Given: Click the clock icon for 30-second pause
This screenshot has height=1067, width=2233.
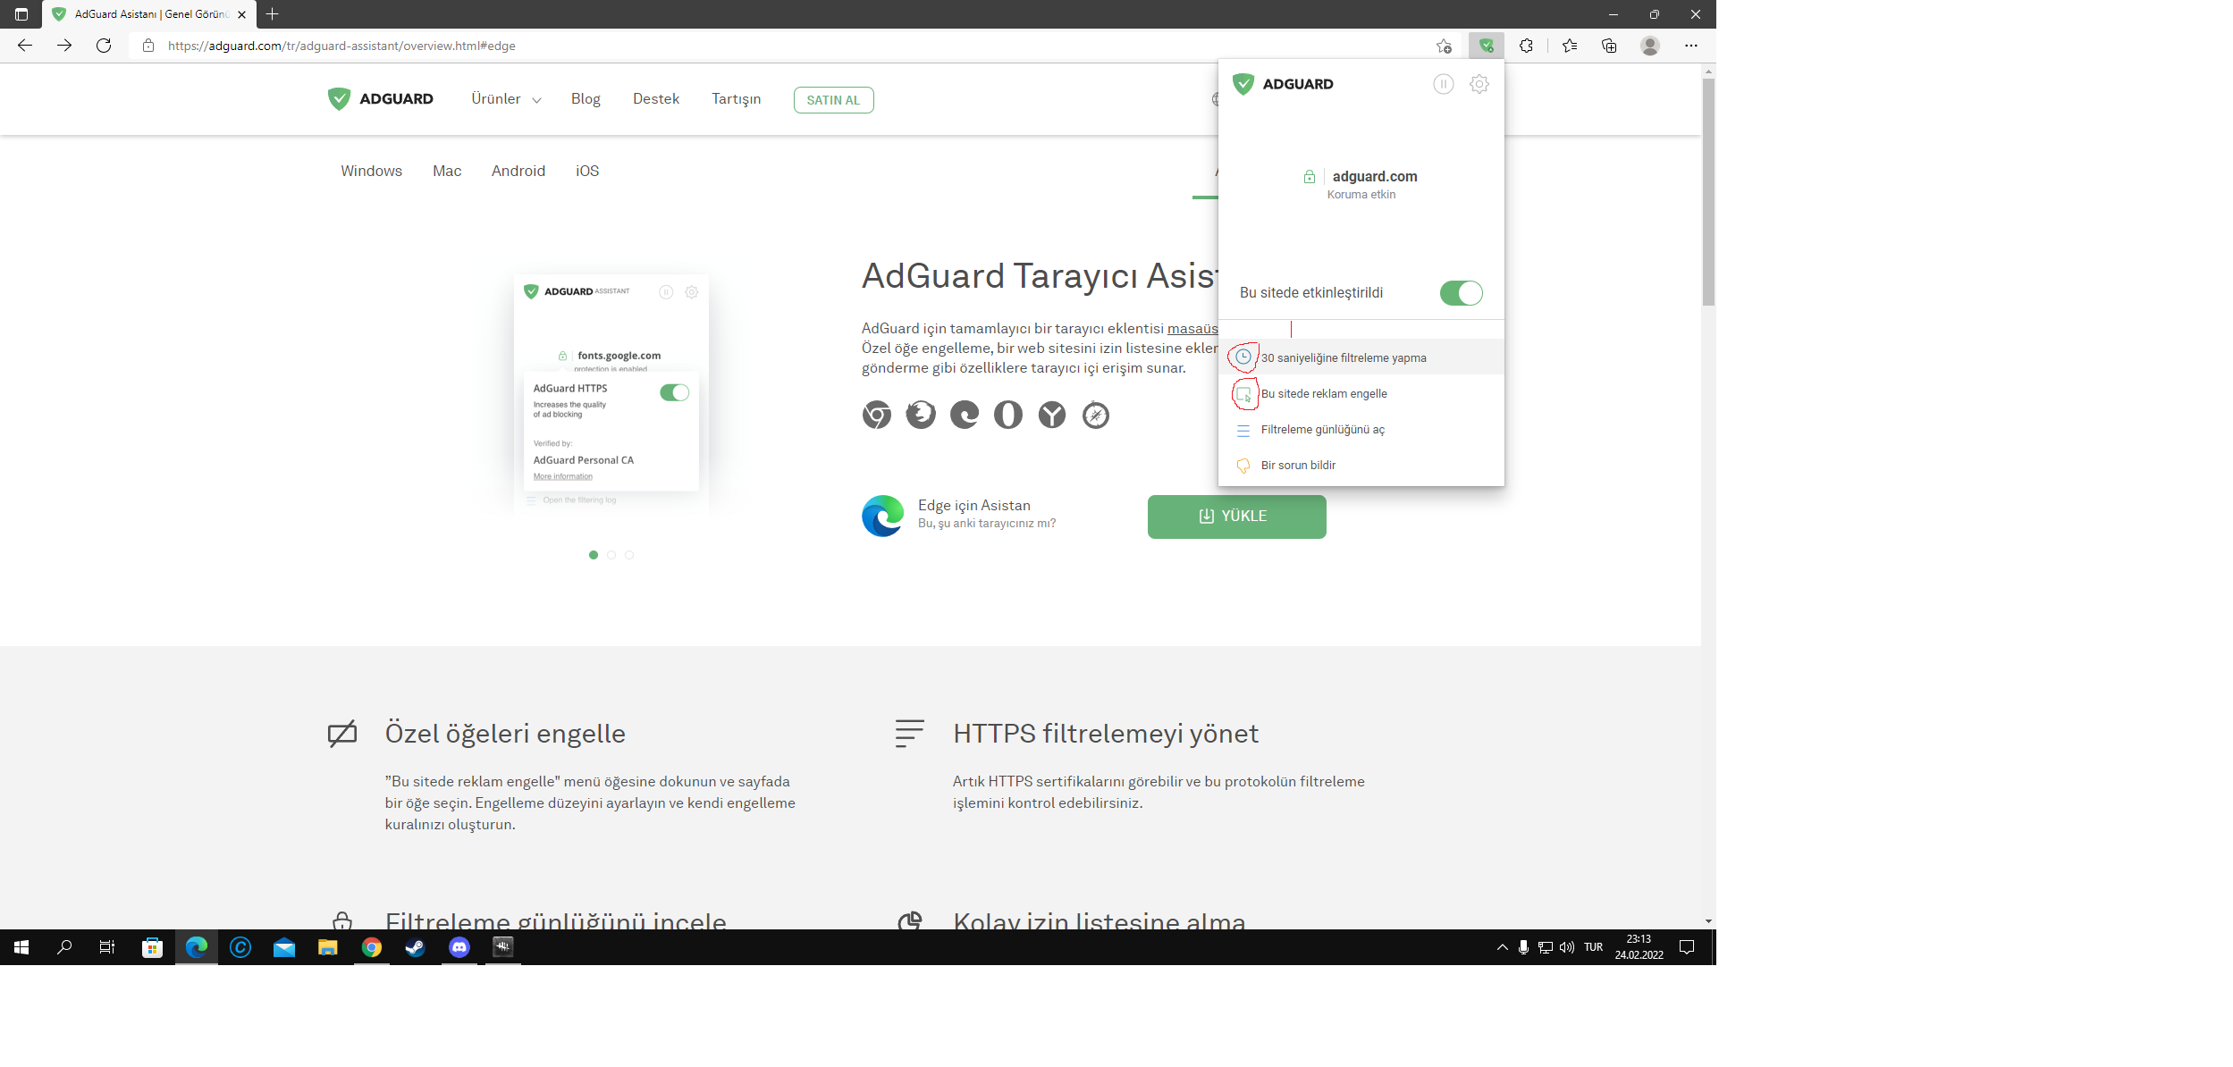Looking at the screenshot, I should click(1243, 357).
